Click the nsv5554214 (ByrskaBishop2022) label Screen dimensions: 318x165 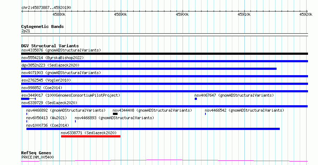pyautogui.click(x=53, y=58)
